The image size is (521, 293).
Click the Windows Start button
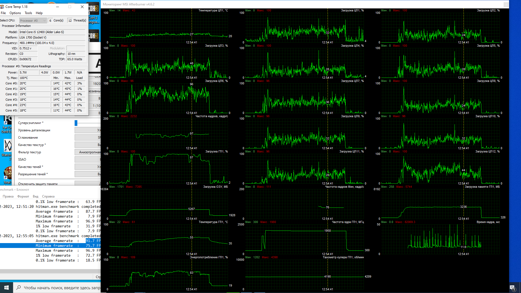(7, 287)
